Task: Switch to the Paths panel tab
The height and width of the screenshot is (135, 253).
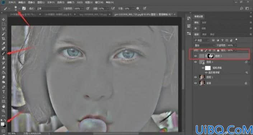Action: 212,34
